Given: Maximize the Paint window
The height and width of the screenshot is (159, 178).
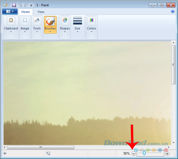Looking at the screenshot, I should click(162, 5).
